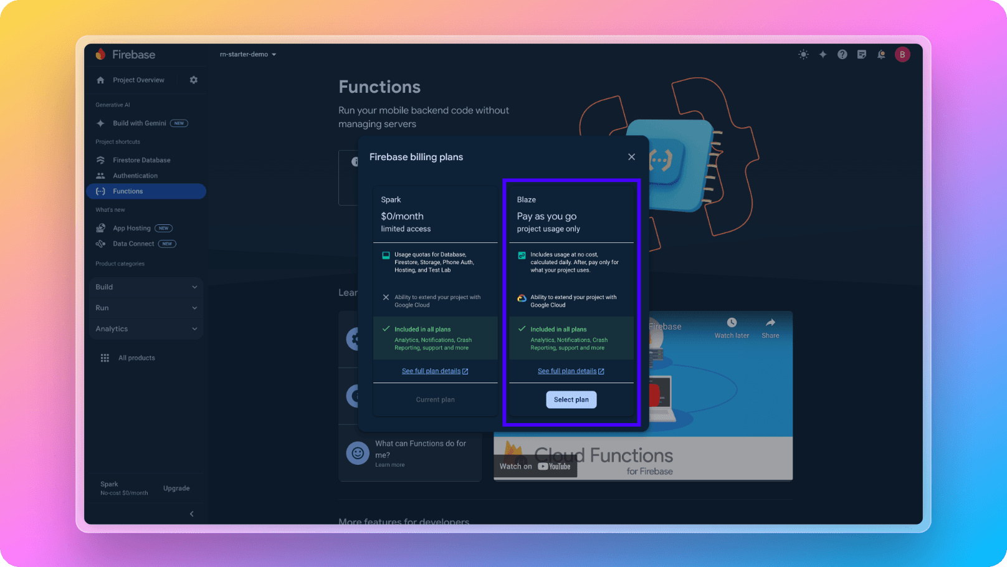Click the Project Overview home icon

coord(100,80)
